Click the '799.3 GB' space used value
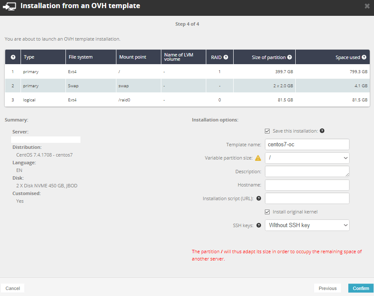The image size is (374, 296). point(359,71)
